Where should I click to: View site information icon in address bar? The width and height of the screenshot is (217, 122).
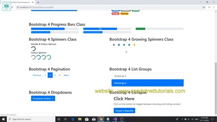pos(18,7)
